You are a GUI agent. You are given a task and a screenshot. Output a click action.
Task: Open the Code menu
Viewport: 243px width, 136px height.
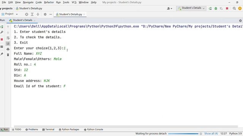coord(39,2)
